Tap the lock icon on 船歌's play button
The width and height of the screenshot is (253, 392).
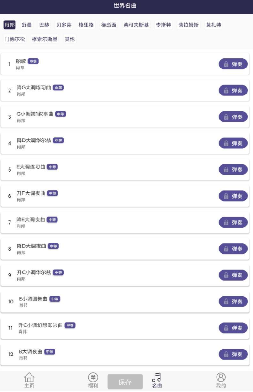[x=226, y=64]
